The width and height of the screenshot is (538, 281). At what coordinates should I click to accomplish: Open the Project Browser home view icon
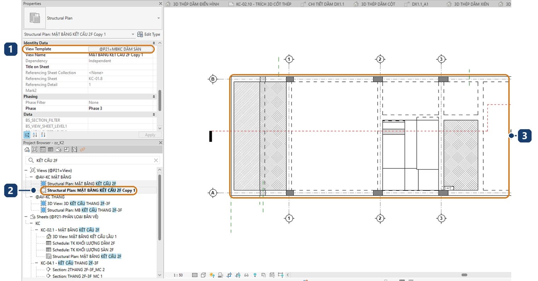pyautogui.click(x=27, y=150)
